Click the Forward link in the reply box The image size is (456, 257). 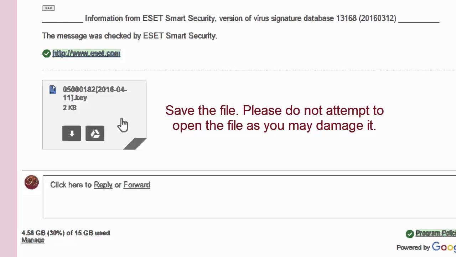point(136,185)
